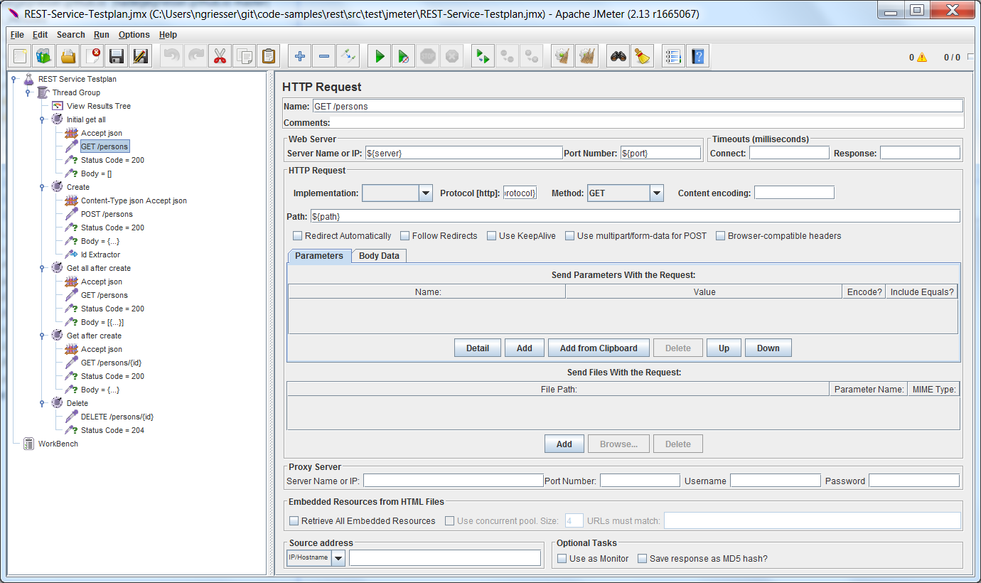The image size is (981, 583).
Task: Click the Clear All double-broom icon
Action: pos(586,56)
